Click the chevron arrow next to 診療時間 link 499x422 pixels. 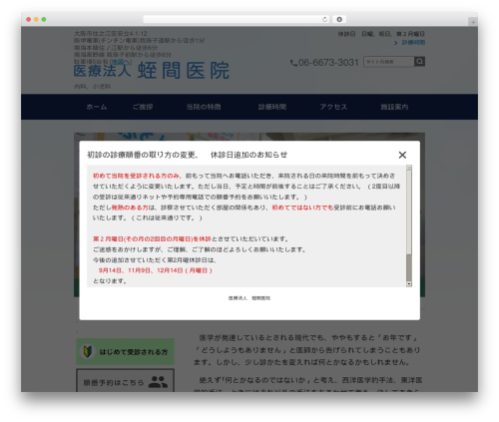(395, 43)
